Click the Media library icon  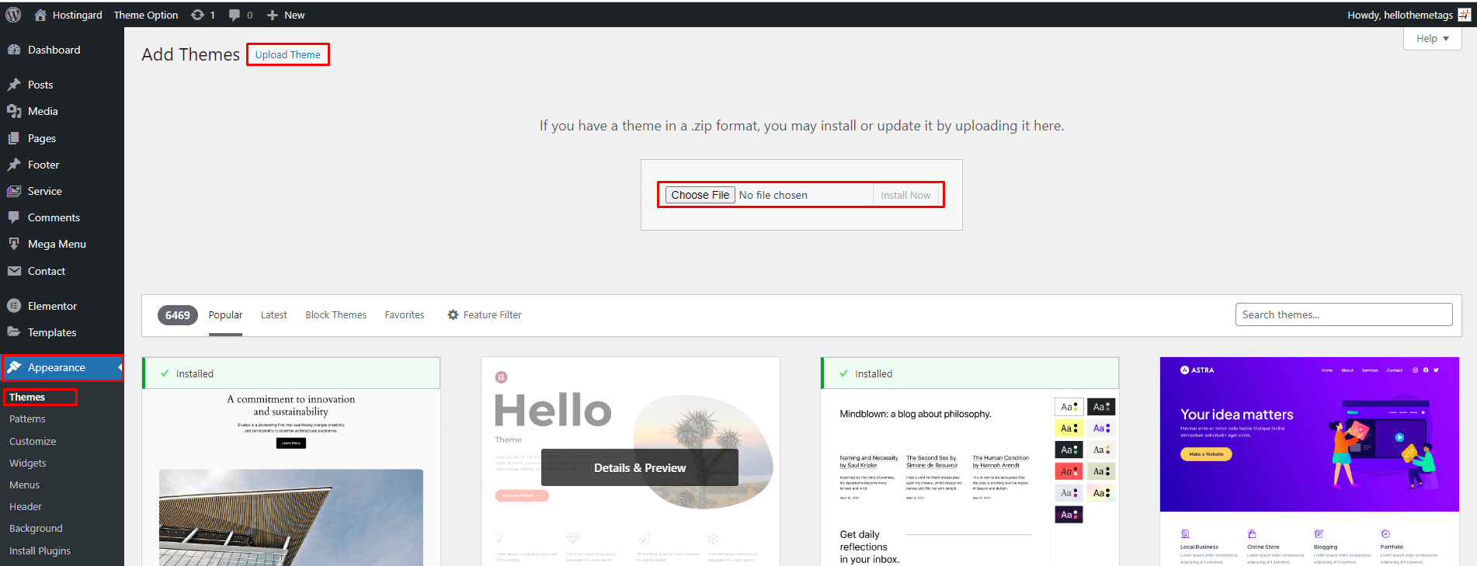pos(14,111)
